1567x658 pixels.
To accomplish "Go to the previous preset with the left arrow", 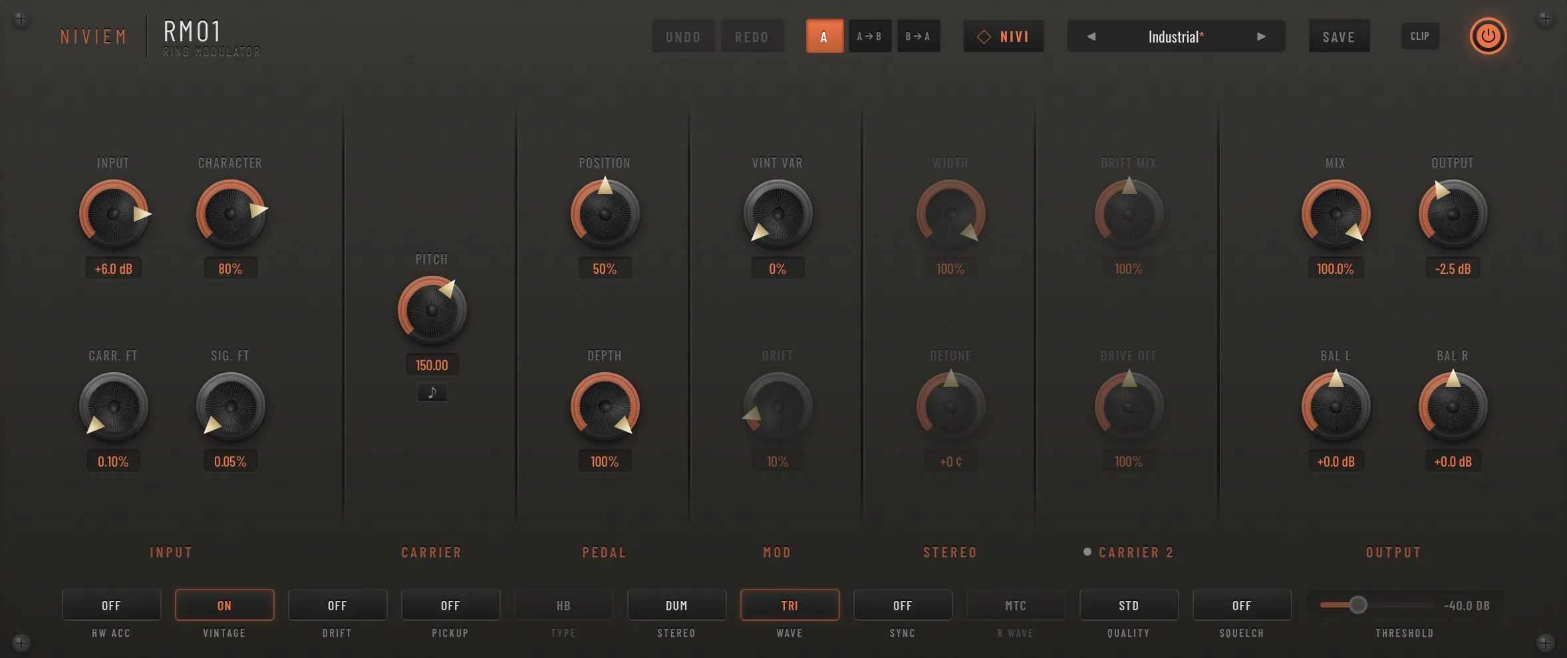I will coord(1091,37).
